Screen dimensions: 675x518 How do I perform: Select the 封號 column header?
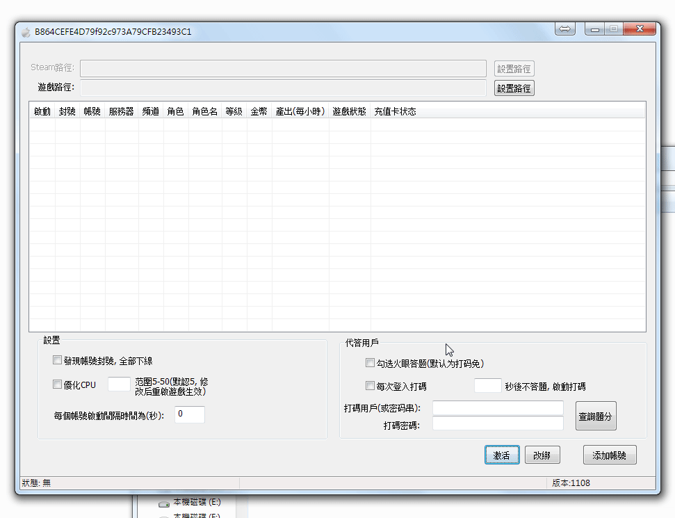pyautogui.click(x=67, y=111)
